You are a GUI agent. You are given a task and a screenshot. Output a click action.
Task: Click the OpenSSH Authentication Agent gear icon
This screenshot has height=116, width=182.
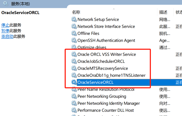click(x=74, y=40)
